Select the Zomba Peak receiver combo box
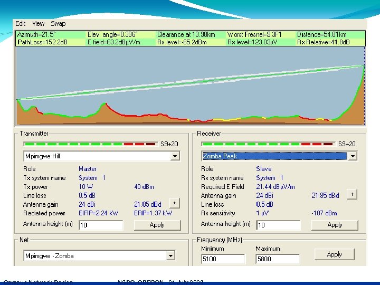 pos(279,156)
